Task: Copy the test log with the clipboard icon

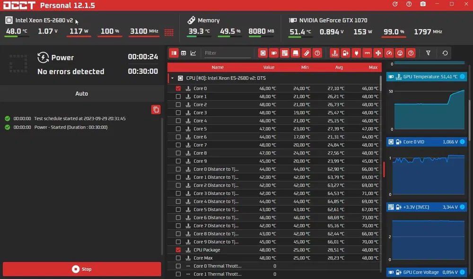Action: click(156, 110)
